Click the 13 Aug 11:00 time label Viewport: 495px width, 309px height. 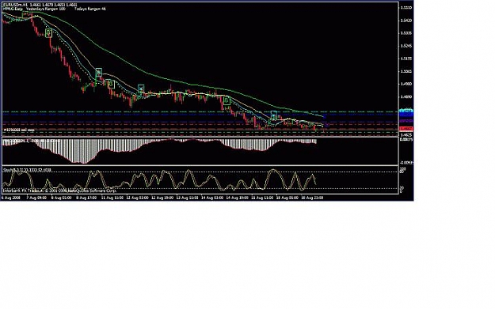point(187,198)
